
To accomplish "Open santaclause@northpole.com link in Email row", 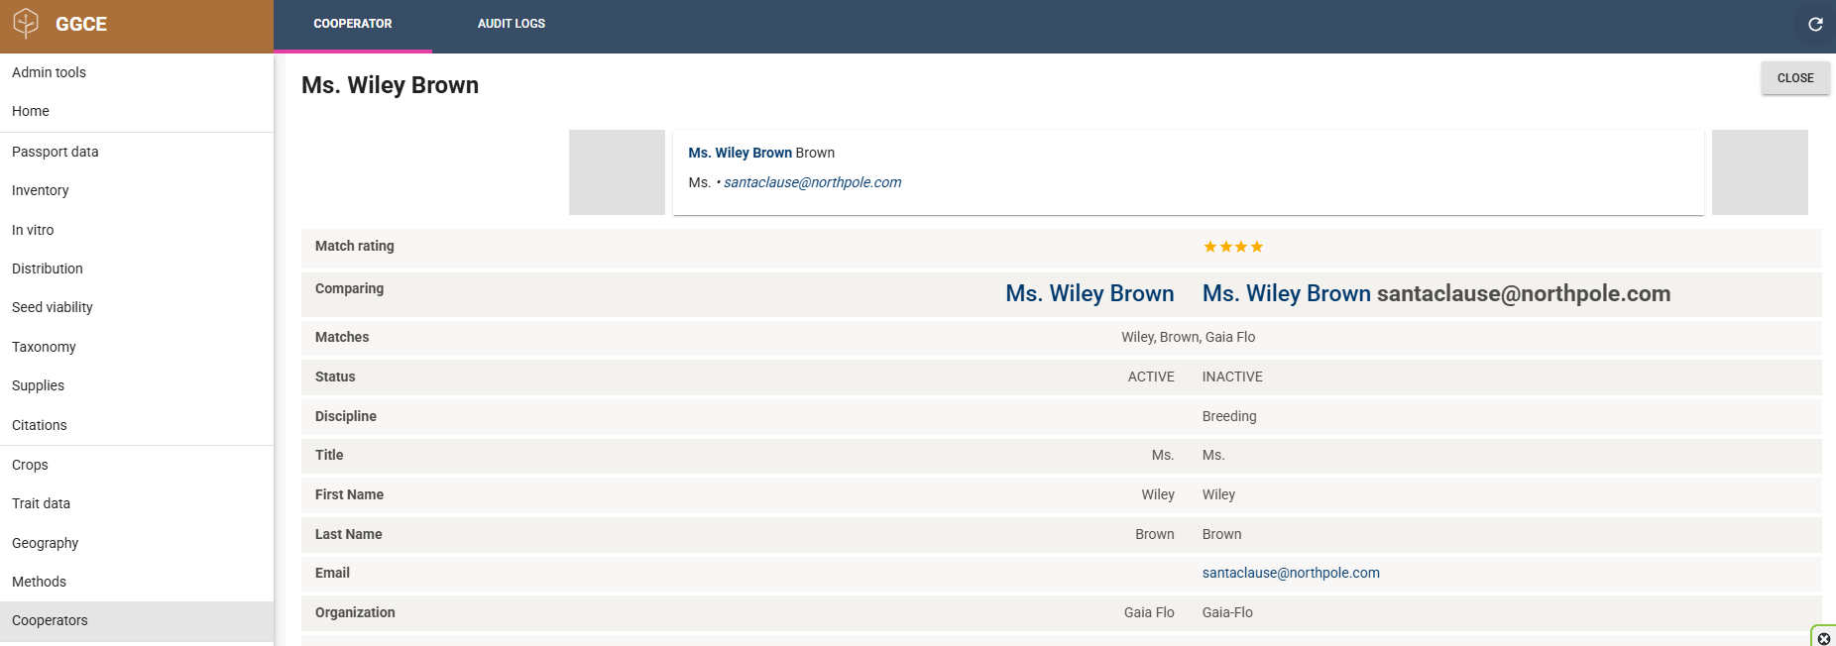I will click(x=1290, y=573).
